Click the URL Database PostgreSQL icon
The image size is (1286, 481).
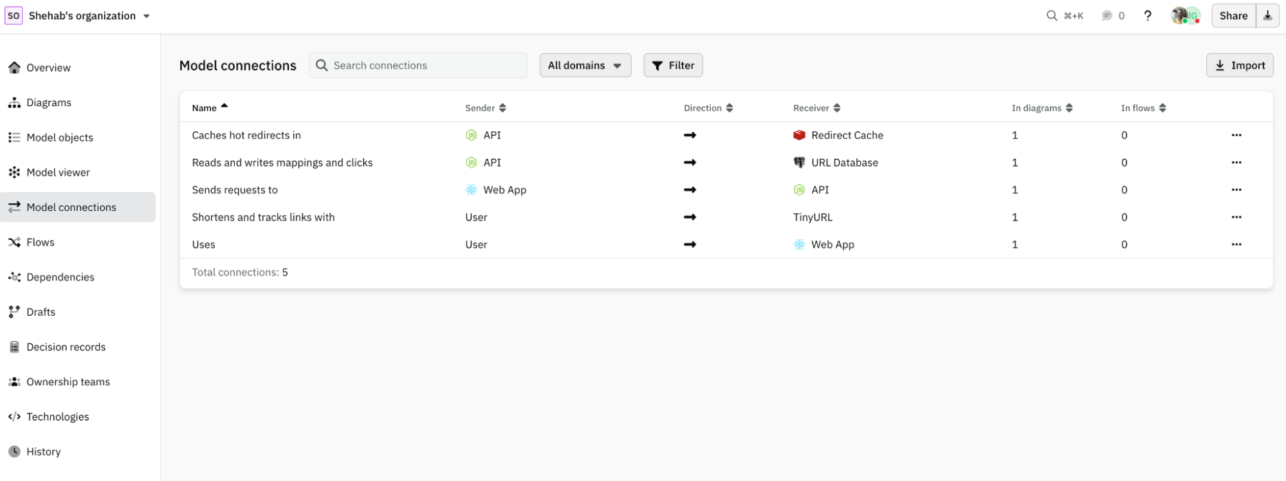pos(799,163)
